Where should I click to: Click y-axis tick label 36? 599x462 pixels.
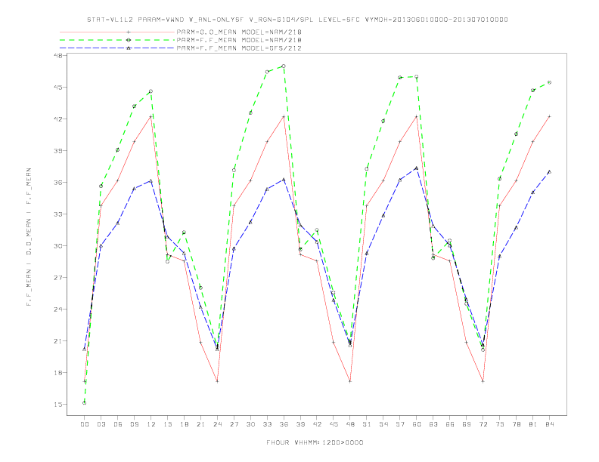pos(58,182)
